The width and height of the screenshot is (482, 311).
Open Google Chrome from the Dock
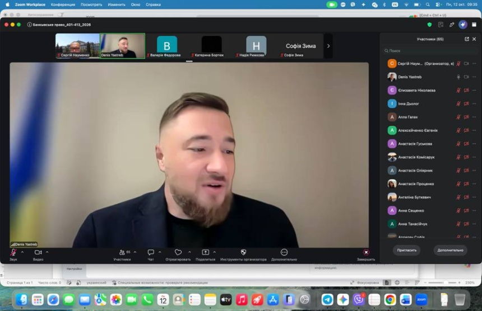point(390,299)
